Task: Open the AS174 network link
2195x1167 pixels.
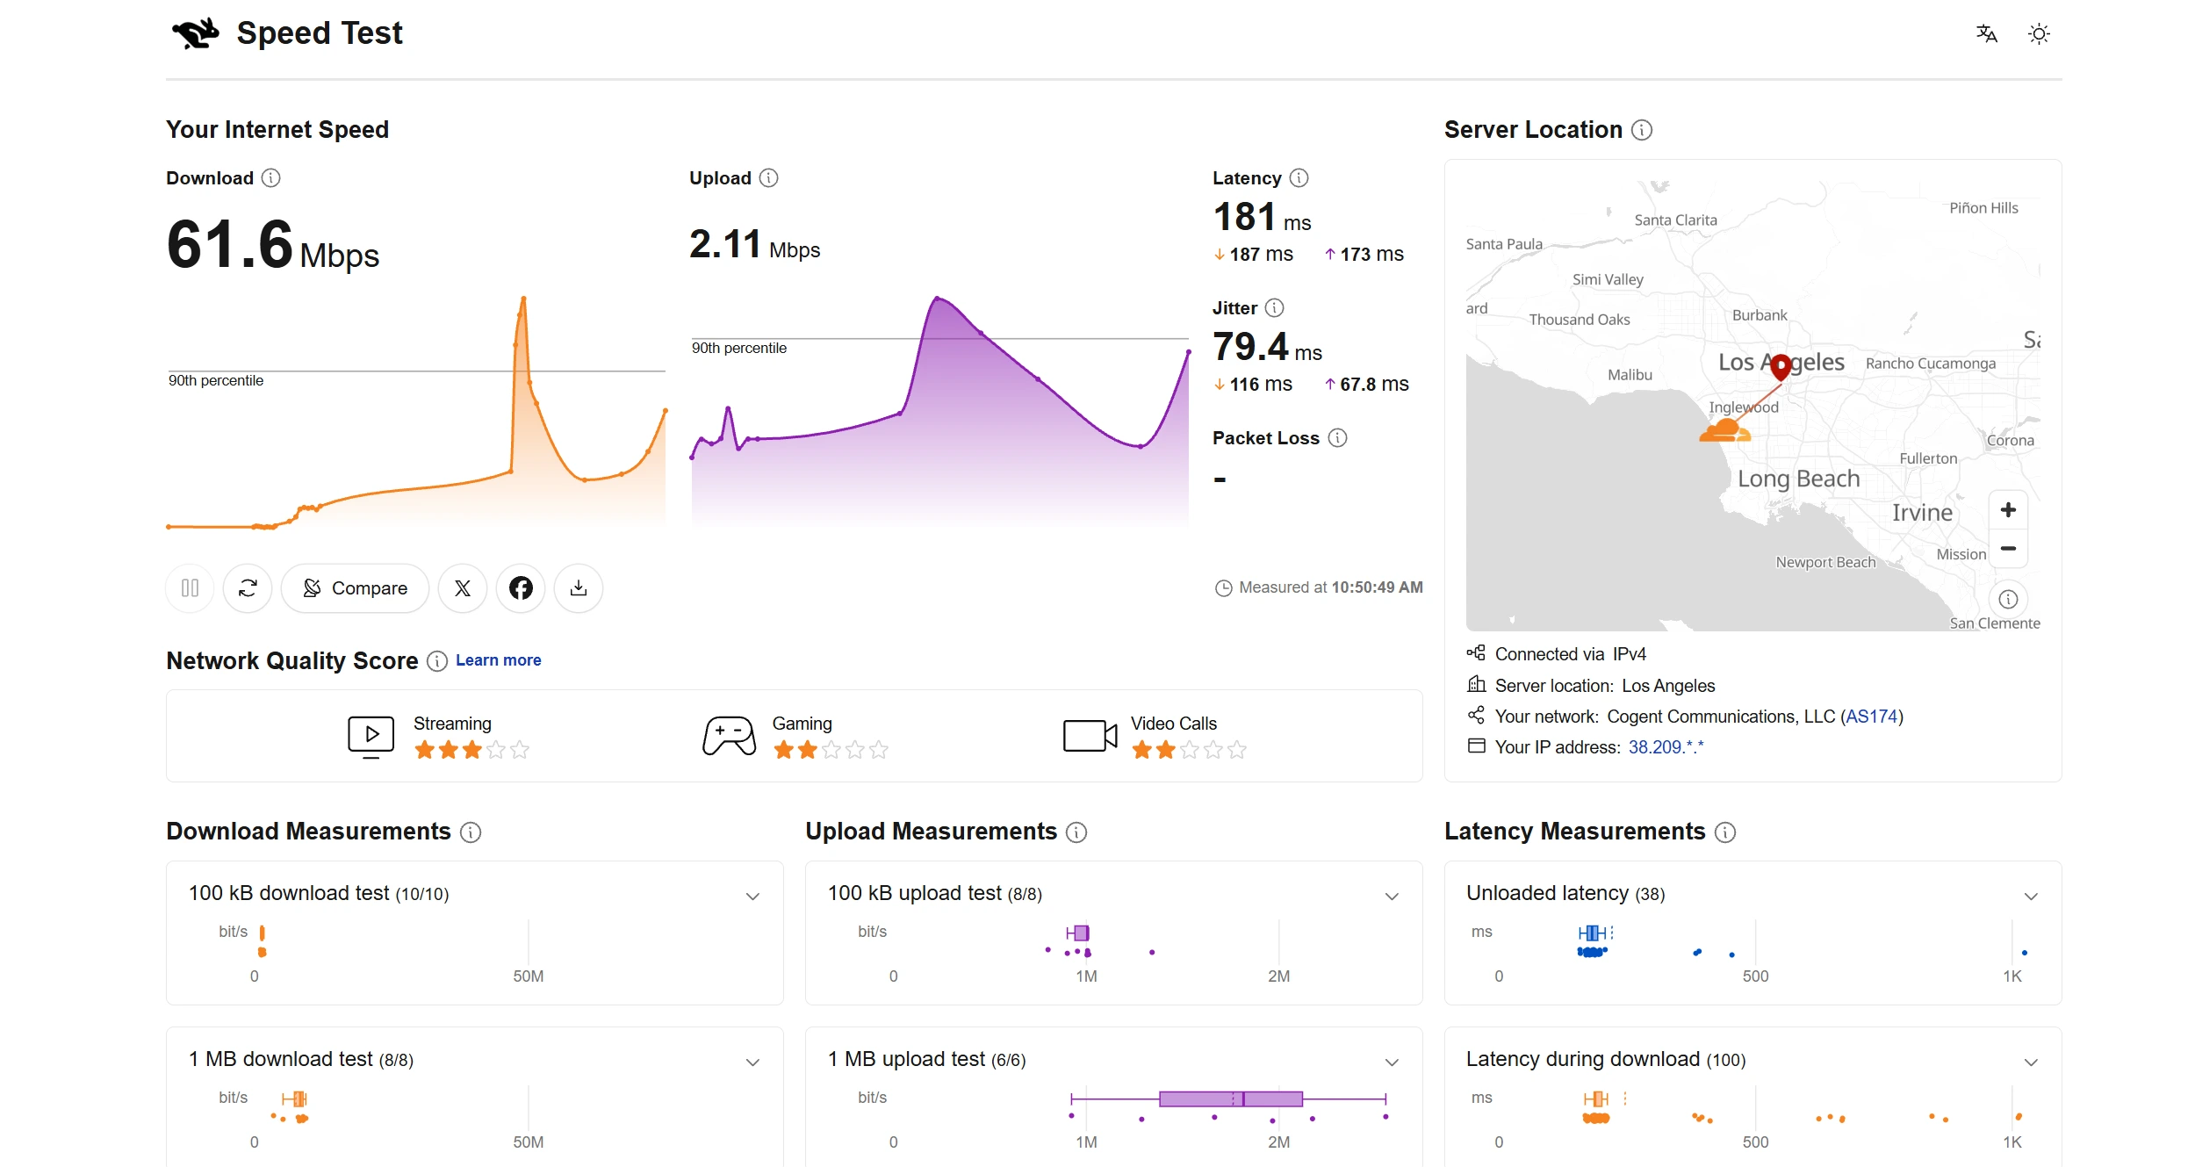Action: point(1871,717)
